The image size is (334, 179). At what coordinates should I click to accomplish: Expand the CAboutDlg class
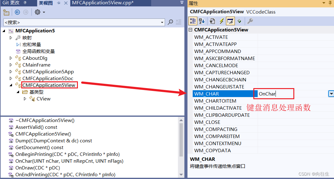(11, 58)
